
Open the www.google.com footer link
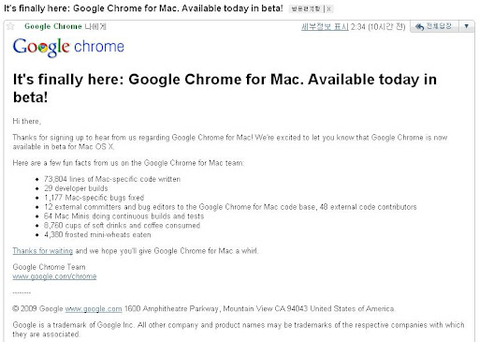[94, 308]
